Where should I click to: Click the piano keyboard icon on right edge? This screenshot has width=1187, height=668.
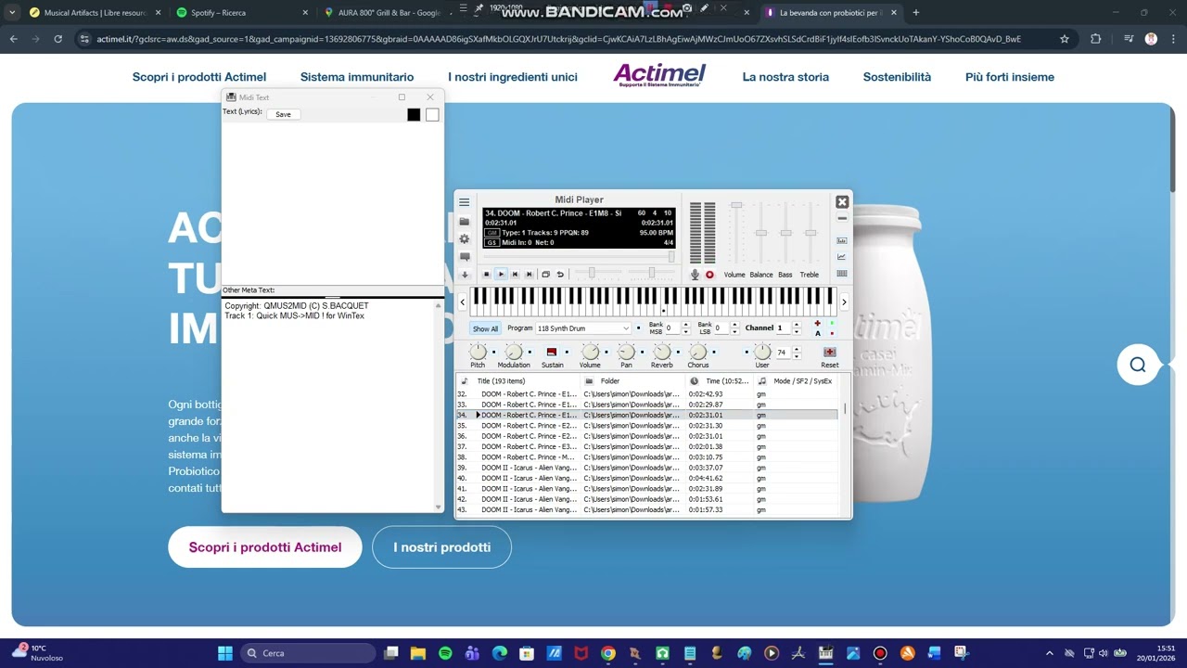(841, 274)
